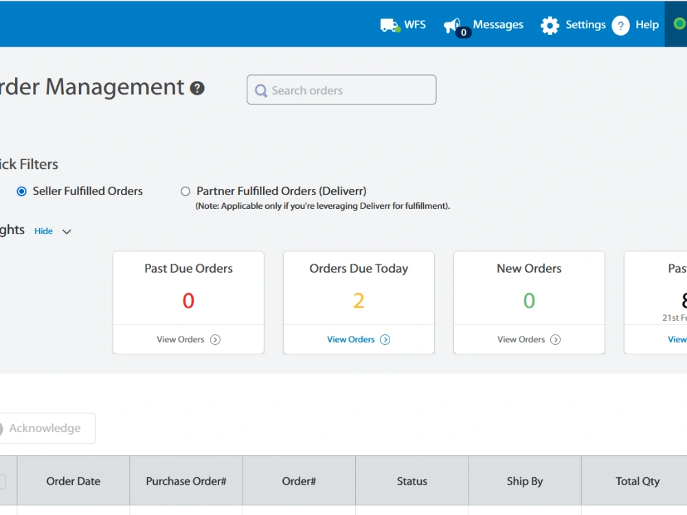This screenshot has height=515, width=687.
Task: Click the Past Due Orders count 0
Action: pyautogui.click(x=188, y=301)
